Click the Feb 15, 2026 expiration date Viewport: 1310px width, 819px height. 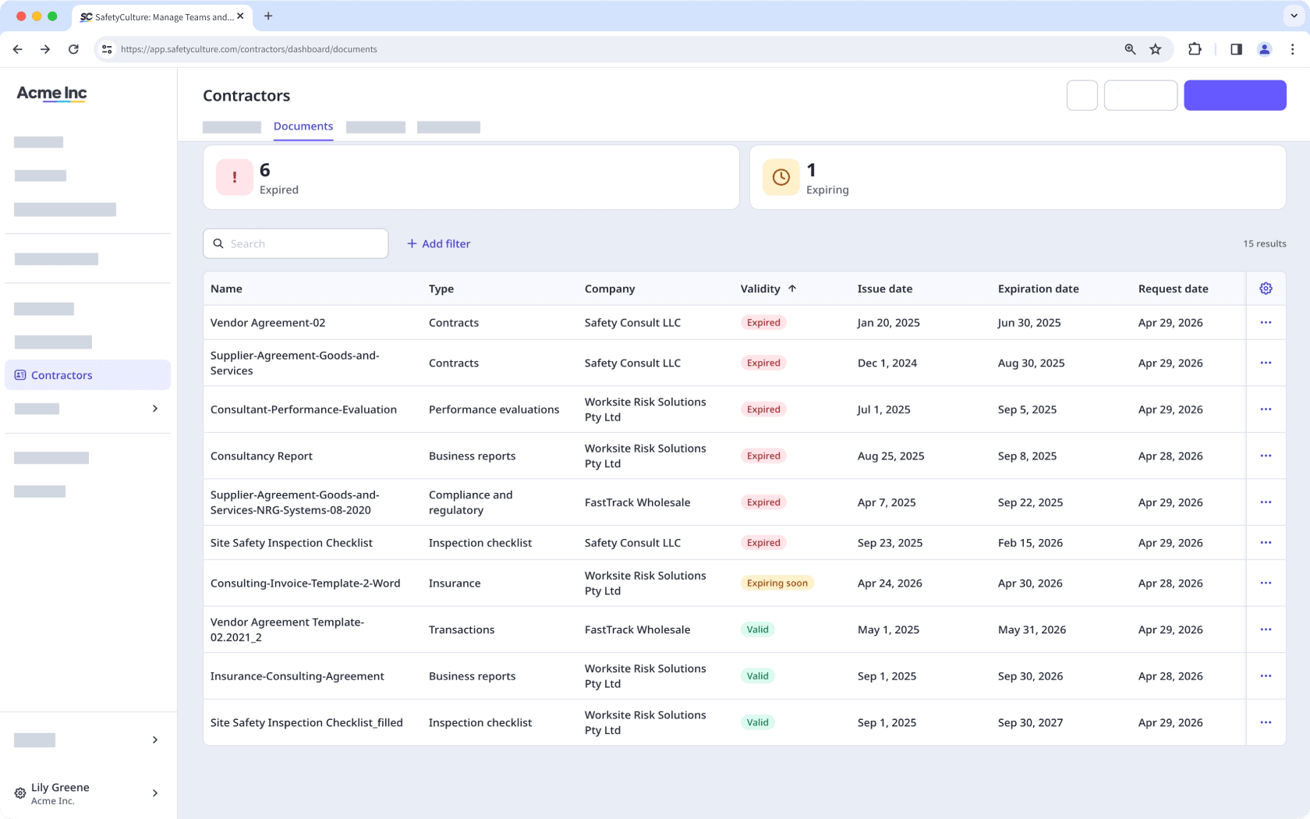1030,543
